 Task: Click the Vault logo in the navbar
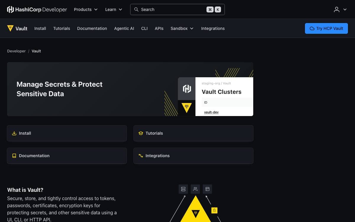click(17, 28)
